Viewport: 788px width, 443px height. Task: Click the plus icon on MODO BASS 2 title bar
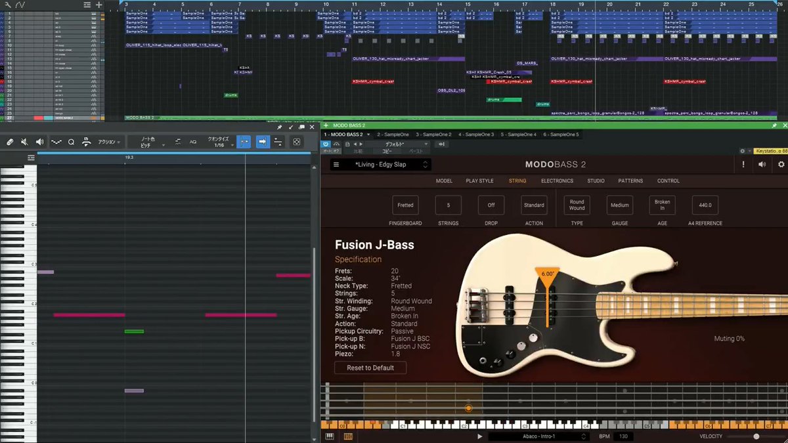[x=326, y=125]
